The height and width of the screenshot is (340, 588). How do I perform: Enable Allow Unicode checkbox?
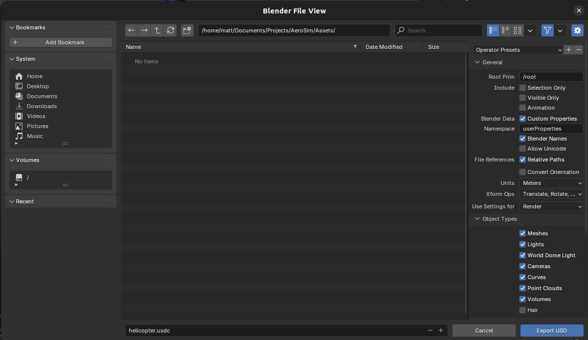point(523,149)
